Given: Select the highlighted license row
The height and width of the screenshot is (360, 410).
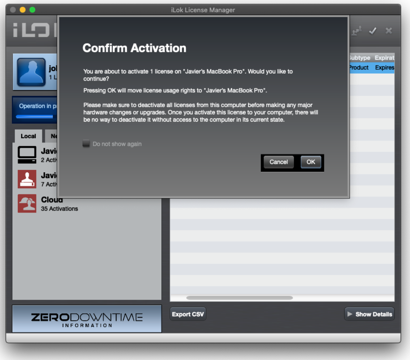Looking at the screenshot, I should click(371, 68).
